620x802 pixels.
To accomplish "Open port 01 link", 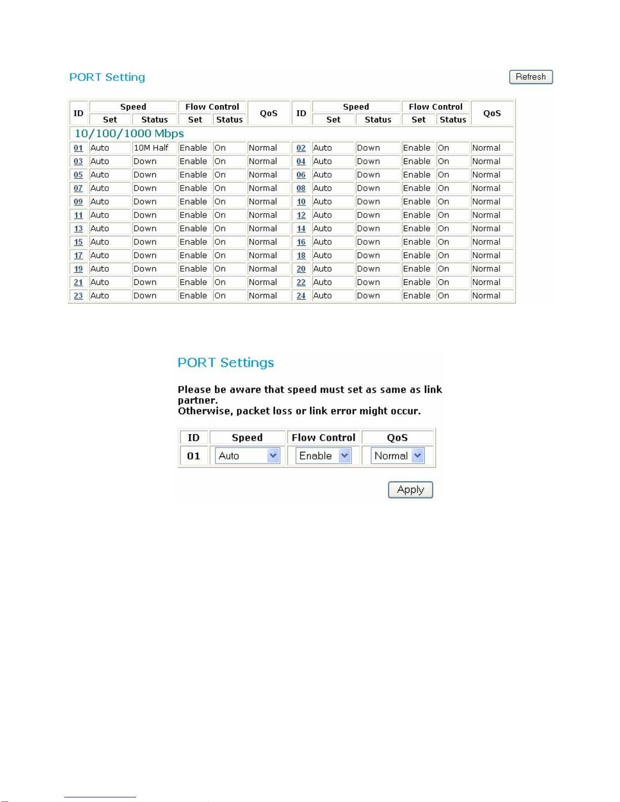I will (78, 148).
